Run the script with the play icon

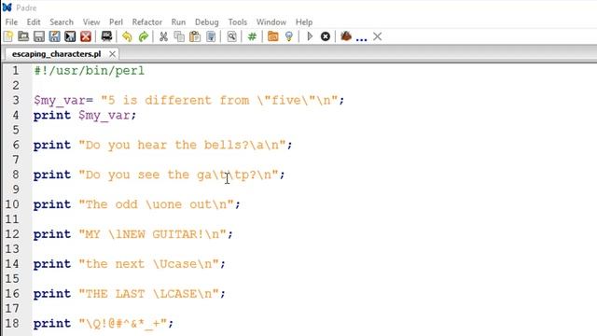pyautogui.click(x=310, y=36)
